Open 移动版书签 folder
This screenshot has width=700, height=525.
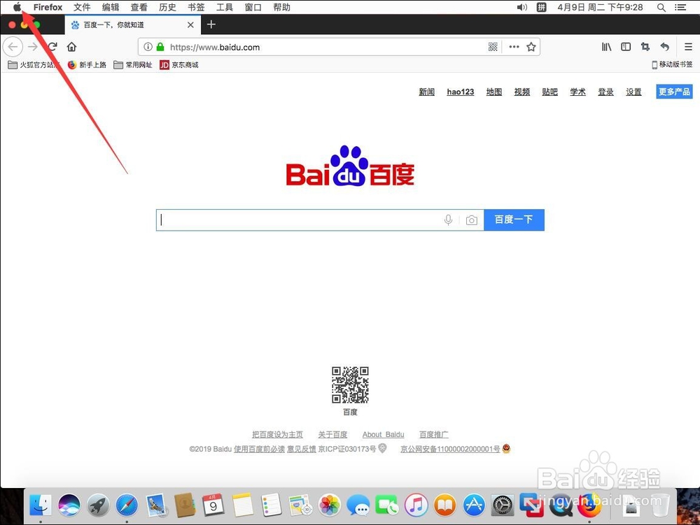[x=672, y=64]
